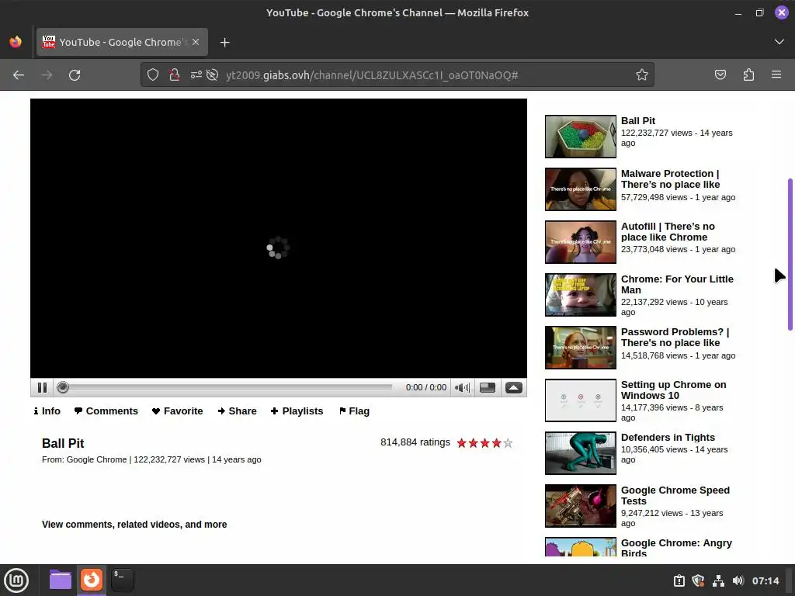Screen dimensions: 795x596
Task: Open the Terminal from the taskbar
Action: pos(123,580)
